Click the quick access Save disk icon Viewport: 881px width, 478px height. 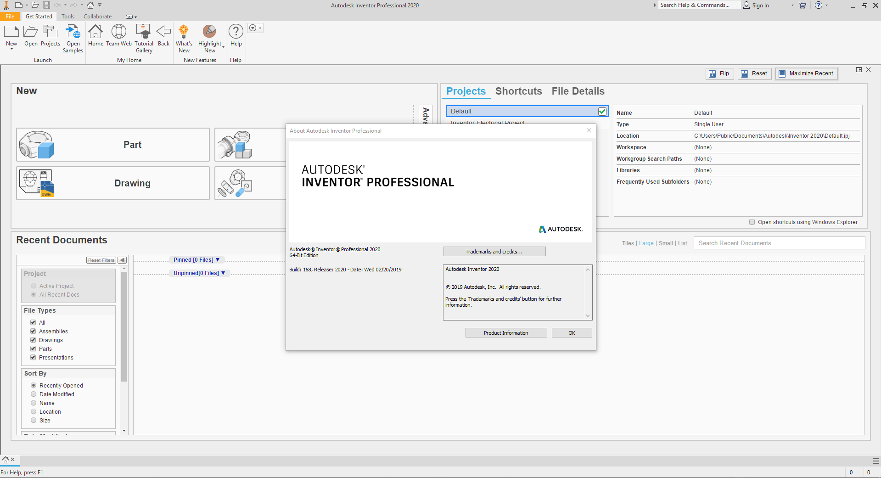tap(46, 5)
